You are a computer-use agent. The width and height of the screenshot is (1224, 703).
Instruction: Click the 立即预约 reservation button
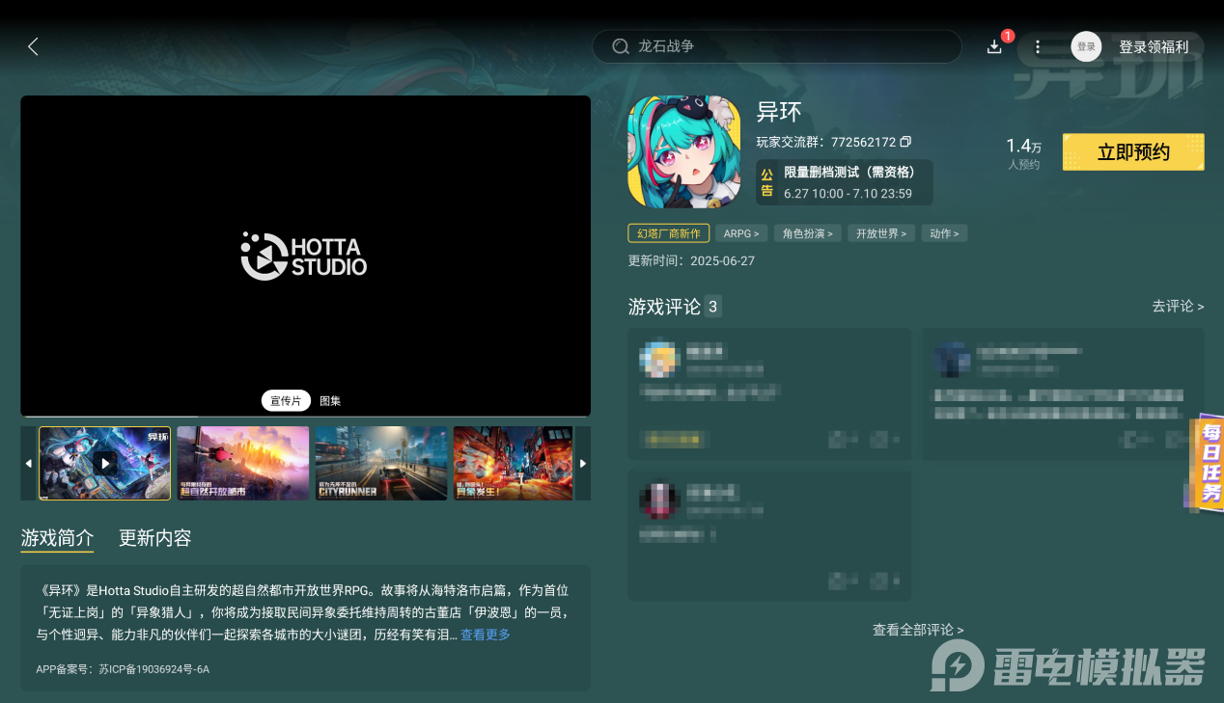coord(1132,151)
